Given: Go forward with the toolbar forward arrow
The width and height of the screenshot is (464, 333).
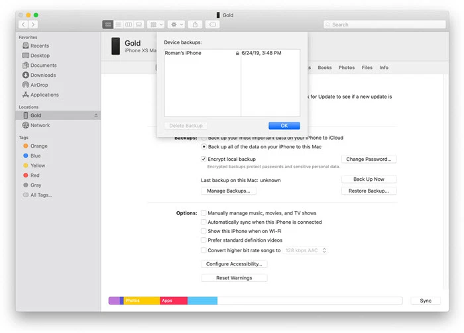Looking at the screenshot, I should 33,24.
